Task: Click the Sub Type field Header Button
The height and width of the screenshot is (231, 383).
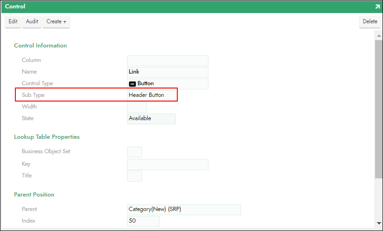Action: coord(152,95)
